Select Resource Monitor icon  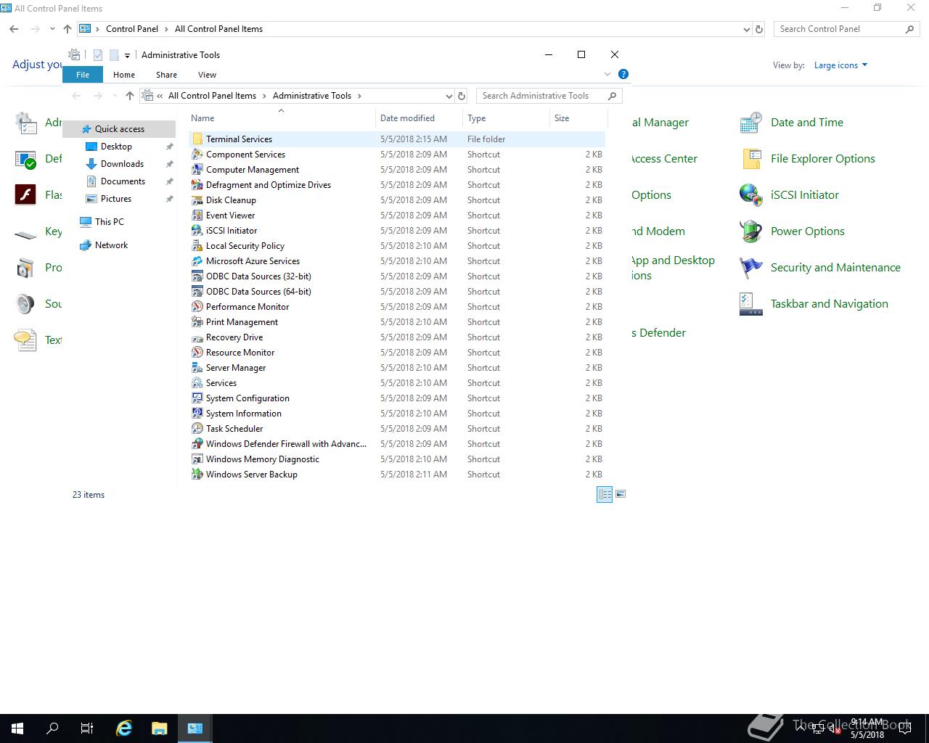pos(197,353)
